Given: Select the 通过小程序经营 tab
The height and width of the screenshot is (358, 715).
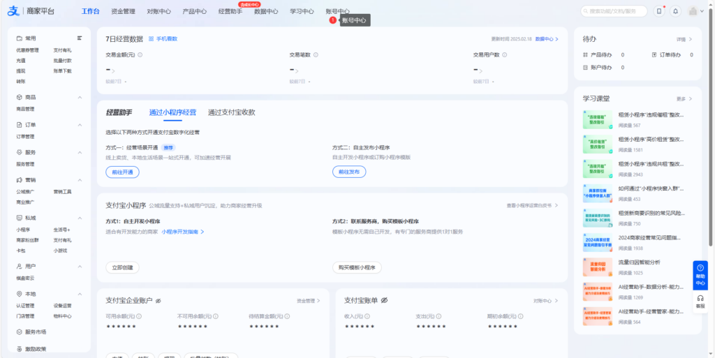Looking at the screenshot, I should [173, 112].
